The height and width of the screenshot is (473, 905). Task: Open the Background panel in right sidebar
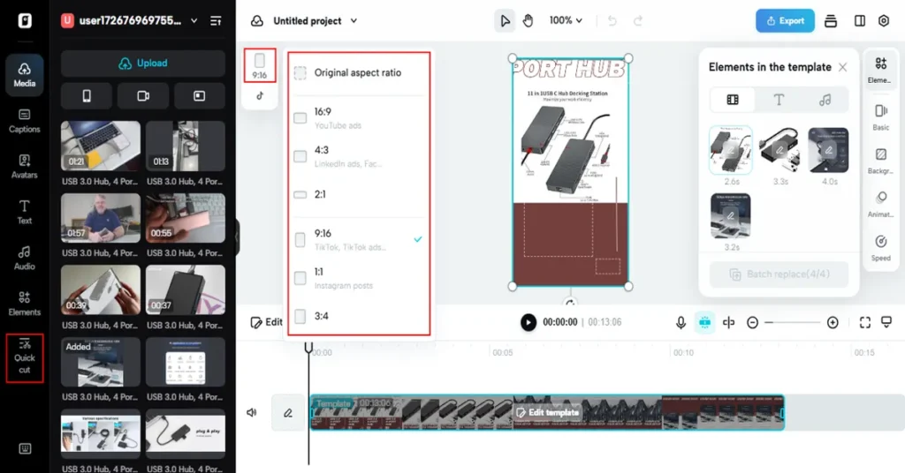pyautogui.click(x=881, y=161)
